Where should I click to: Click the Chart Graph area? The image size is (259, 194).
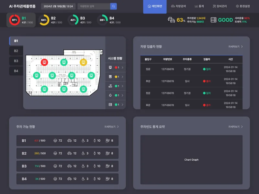tap(191, 160)
